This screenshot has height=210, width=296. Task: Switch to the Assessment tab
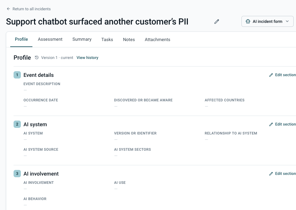50,39
